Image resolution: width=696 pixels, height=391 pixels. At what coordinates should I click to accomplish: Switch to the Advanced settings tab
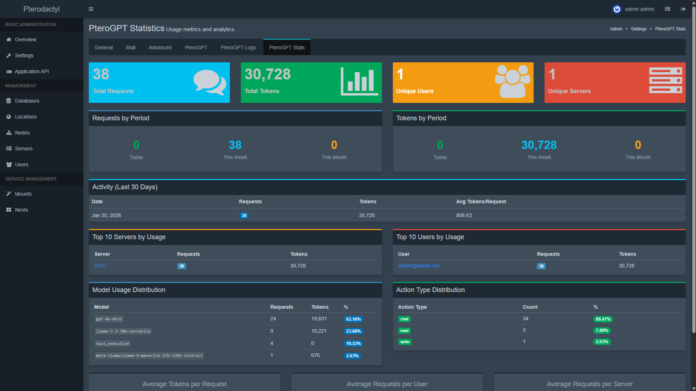tap(160, 47)
